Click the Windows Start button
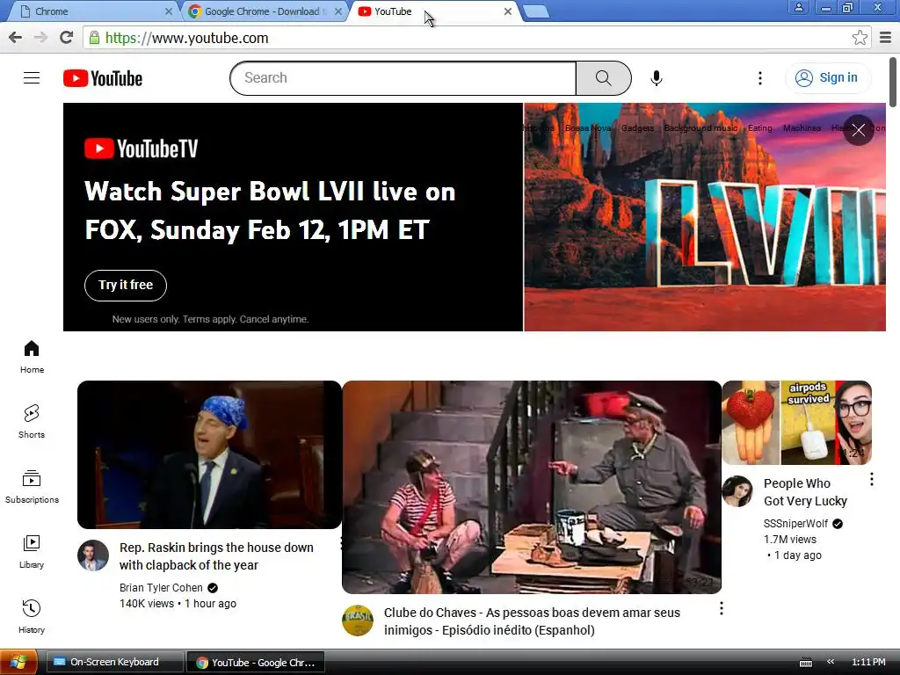Screen dimensions: 900x675 [x=18, y=662]
